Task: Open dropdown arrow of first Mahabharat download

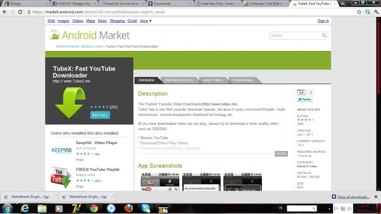Action: click(56, 196)
